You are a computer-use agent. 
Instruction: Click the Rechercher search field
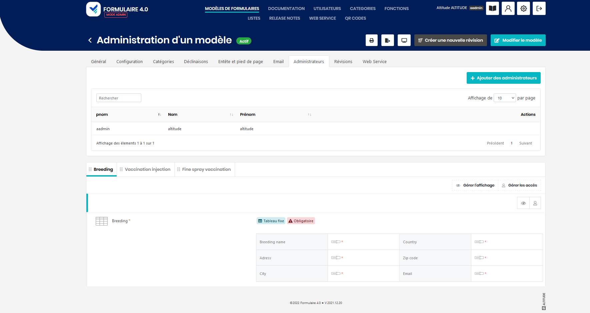[119, 98]
